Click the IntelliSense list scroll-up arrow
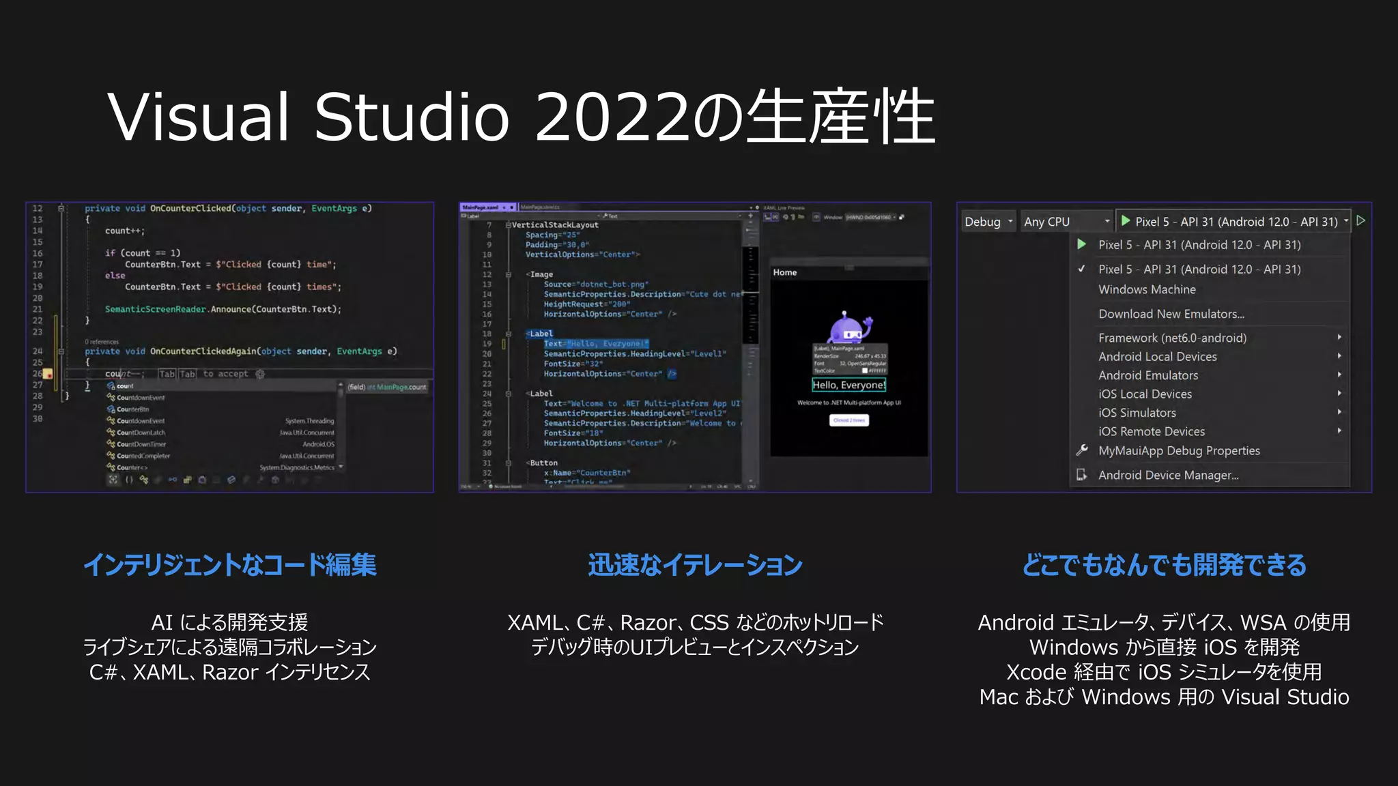The image size is (1398, 786). 341,385
